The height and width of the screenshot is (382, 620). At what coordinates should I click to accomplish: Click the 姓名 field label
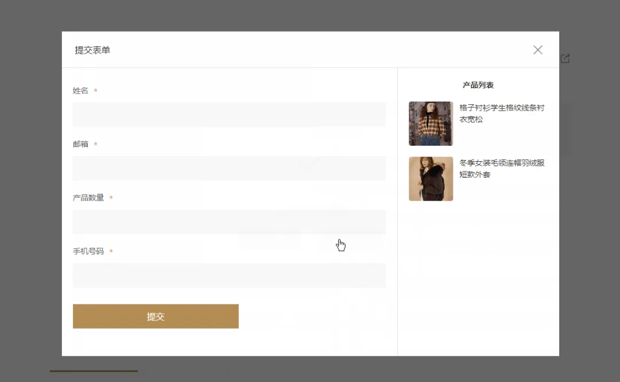pos(80,91)
